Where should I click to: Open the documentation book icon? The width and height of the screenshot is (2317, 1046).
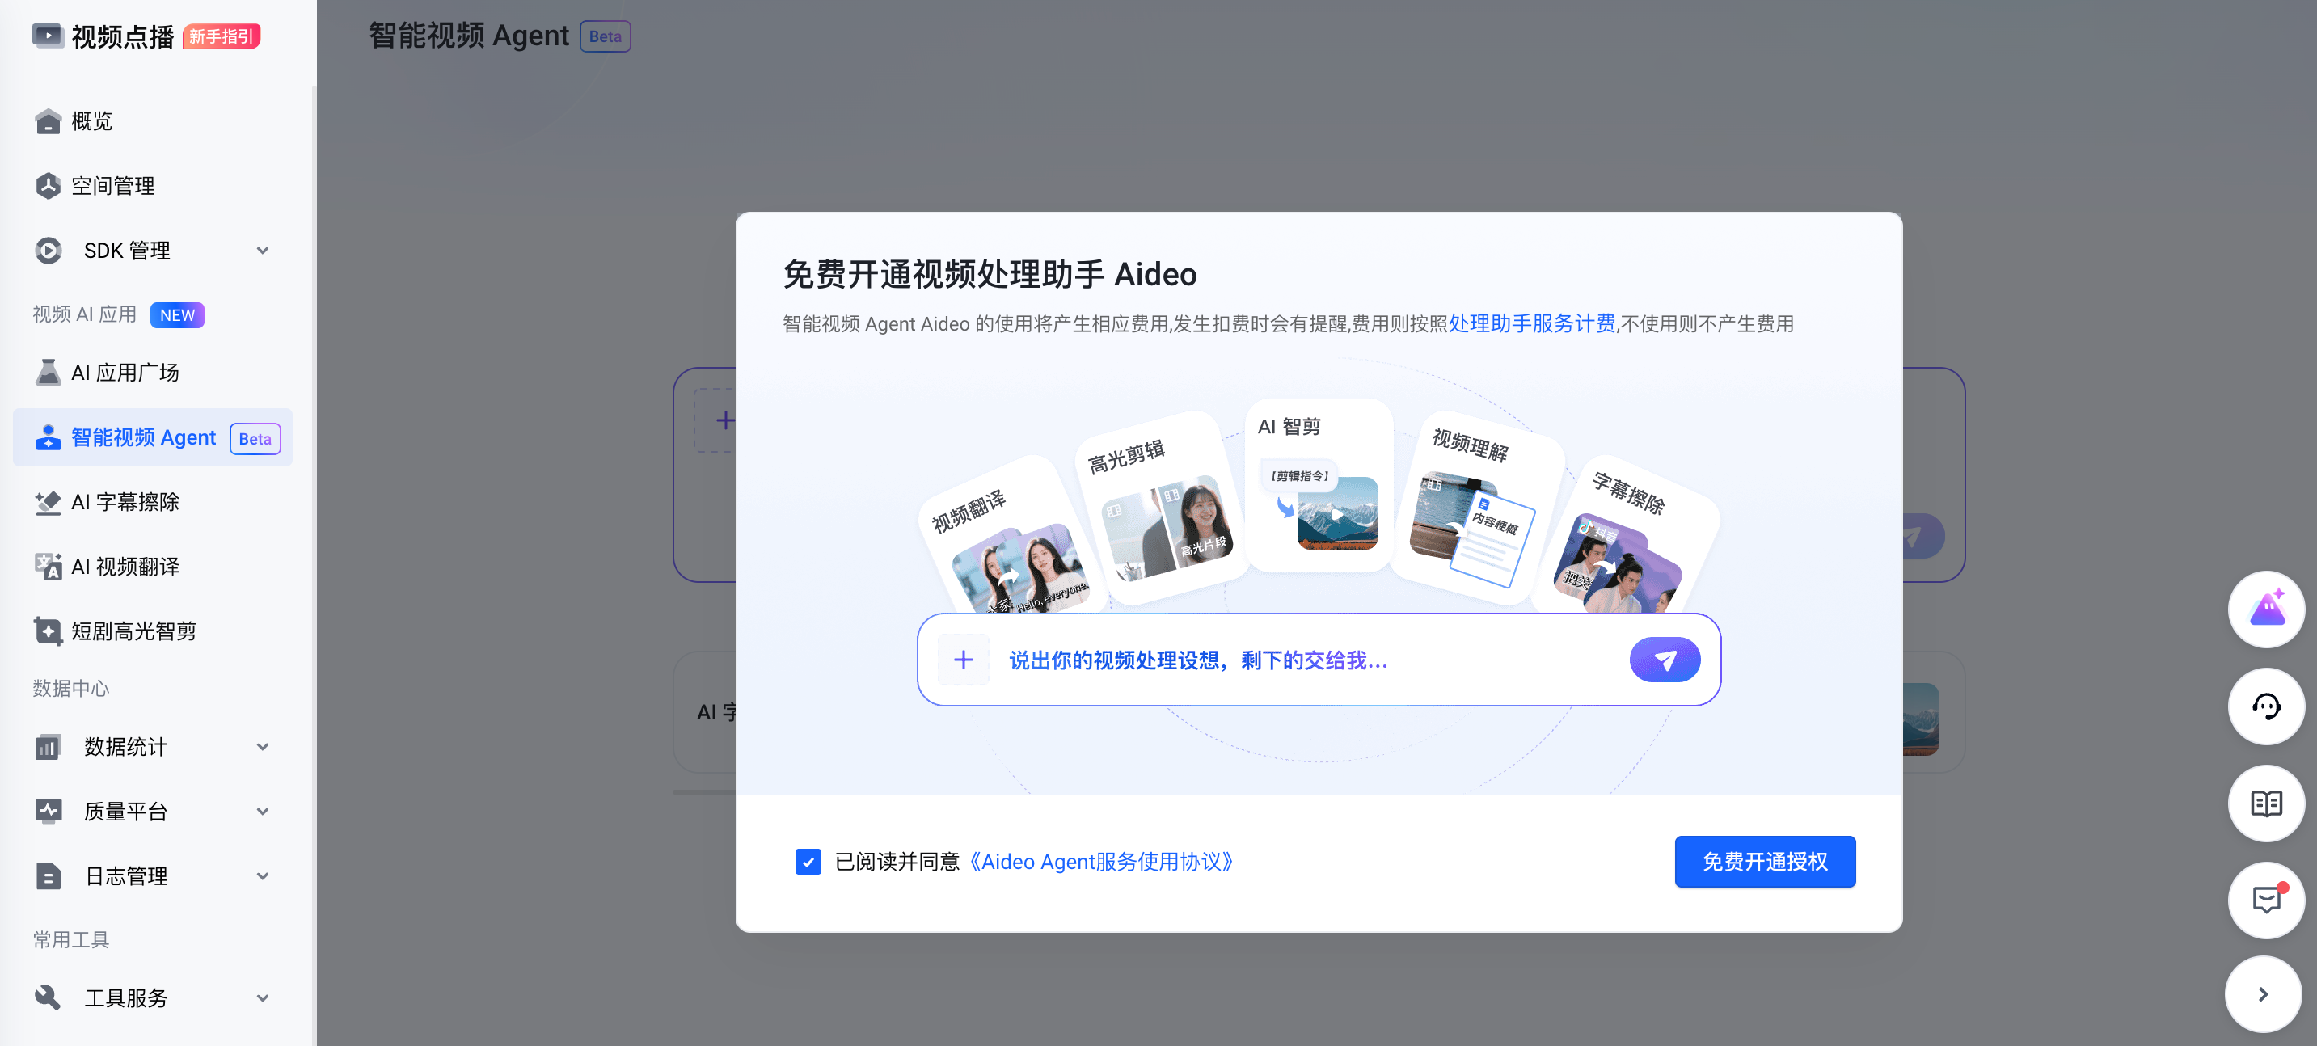coord(2266,803)
